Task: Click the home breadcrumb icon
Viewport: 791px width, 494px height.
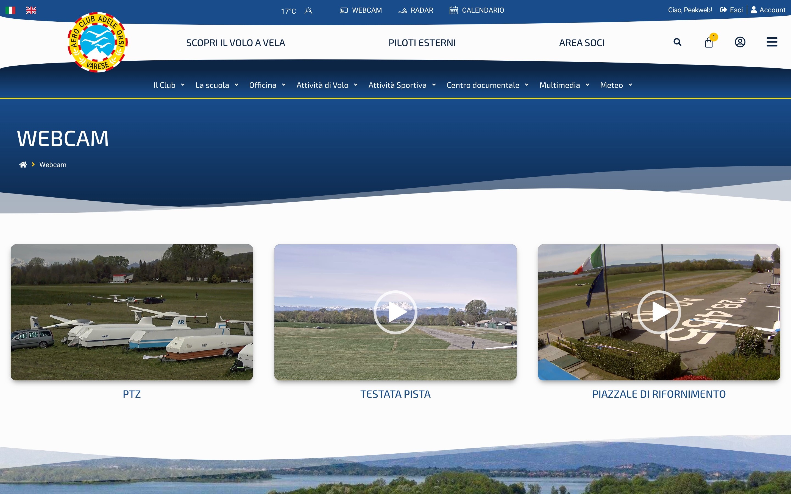Action: (23, 165)
